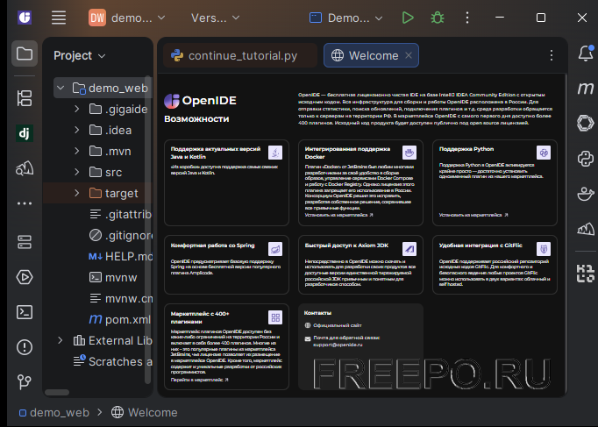Open the Project view dropdown
The image size is (598, 427).
[x=79, y=55]
